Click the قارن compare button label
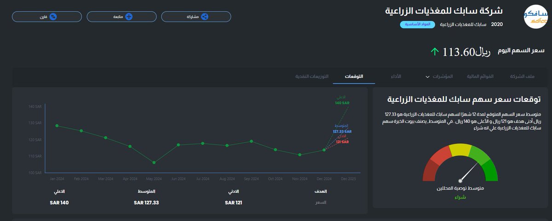Image resolution: width=552 pixels, height=221 pixels. pyautogui.click(x=44, y=17)
